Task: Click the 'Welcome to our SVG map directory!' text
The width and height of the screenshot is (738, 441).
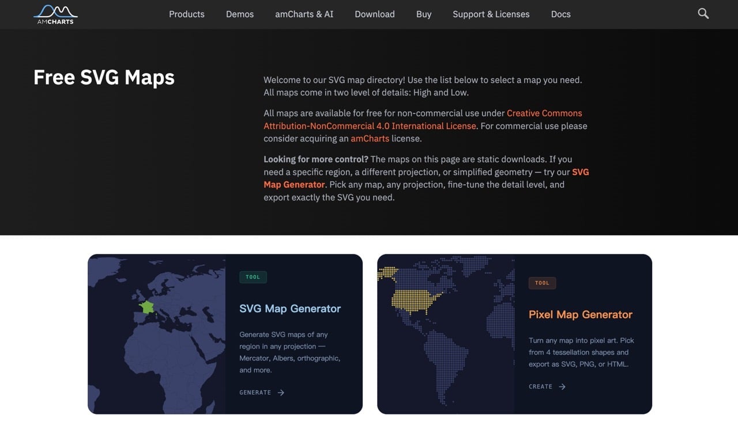Action: (334, 80)
